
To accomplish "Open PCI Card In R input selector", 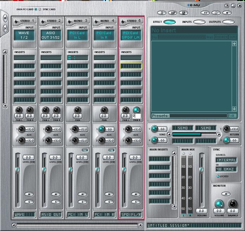I will coord(104,35).
